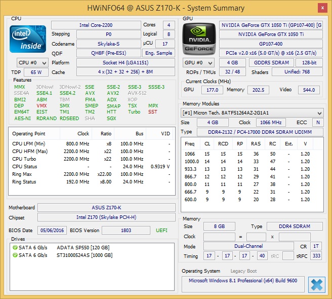Image resolution: width=332 pixels, height=299 pixels.
Task: Click the 128-bit bus width field
Action: point(309,63)
